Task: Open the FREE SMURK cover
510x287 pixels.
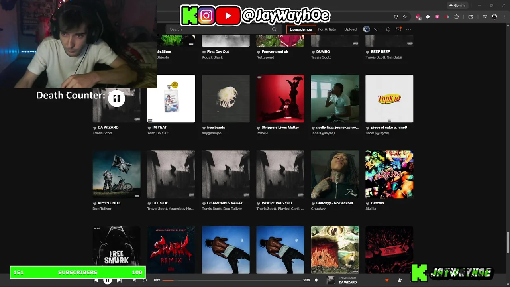Action: 116,246
